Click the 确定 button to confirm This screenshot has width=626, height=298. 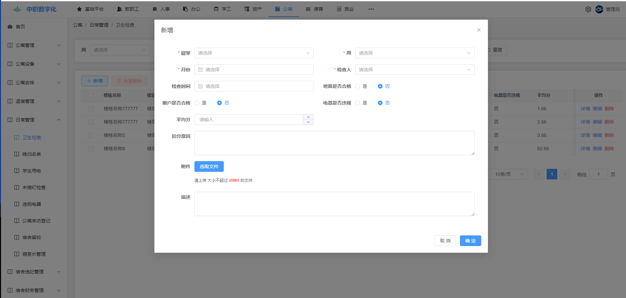click(470, 241)
